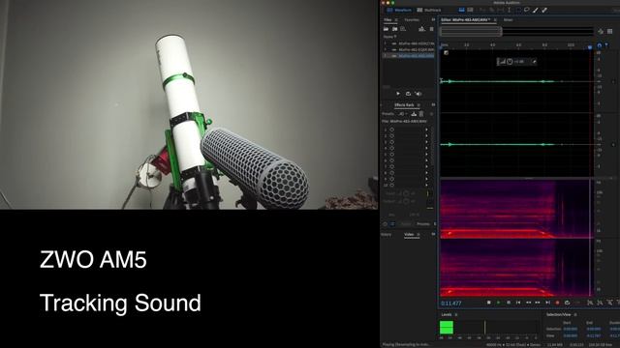Click the Open File folder icon

point(386,29)
